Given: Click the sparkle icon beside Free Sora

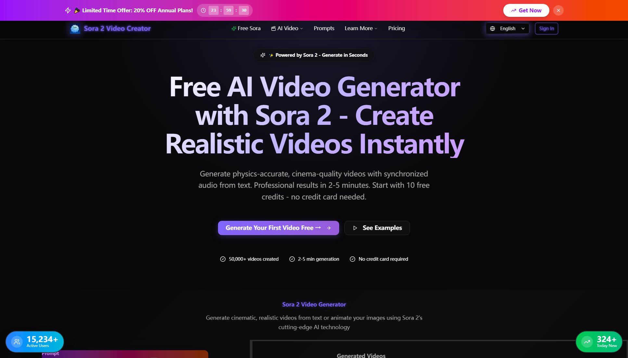Looking at the screenshot, I should (x=233, y=28).
